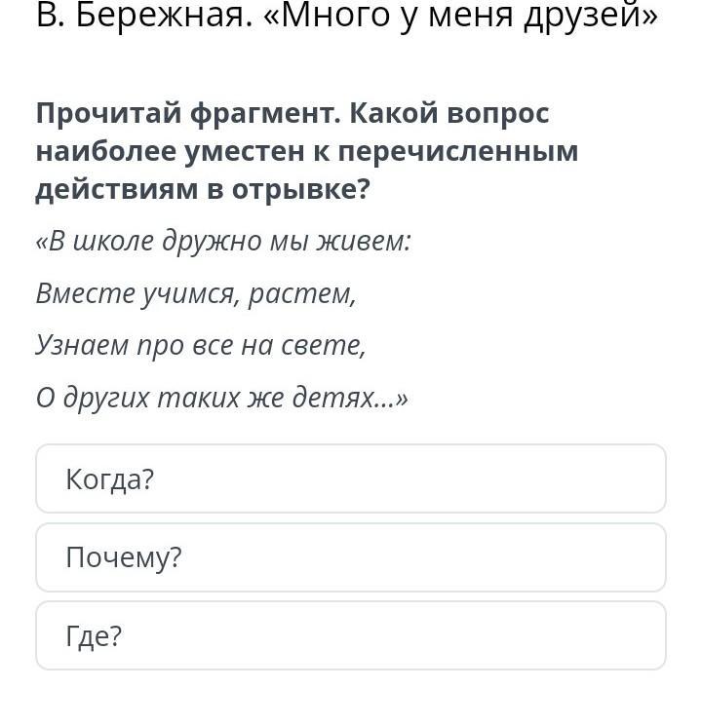Click the word «перечисленным» in the question
Image resolution: width=702 pixels, height=727 pixels.
pos(458,152)
